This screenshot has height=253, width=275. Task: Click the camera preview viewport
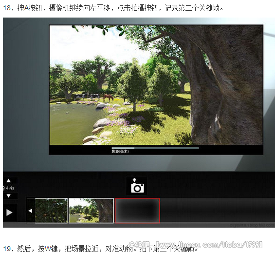point(156,85)
